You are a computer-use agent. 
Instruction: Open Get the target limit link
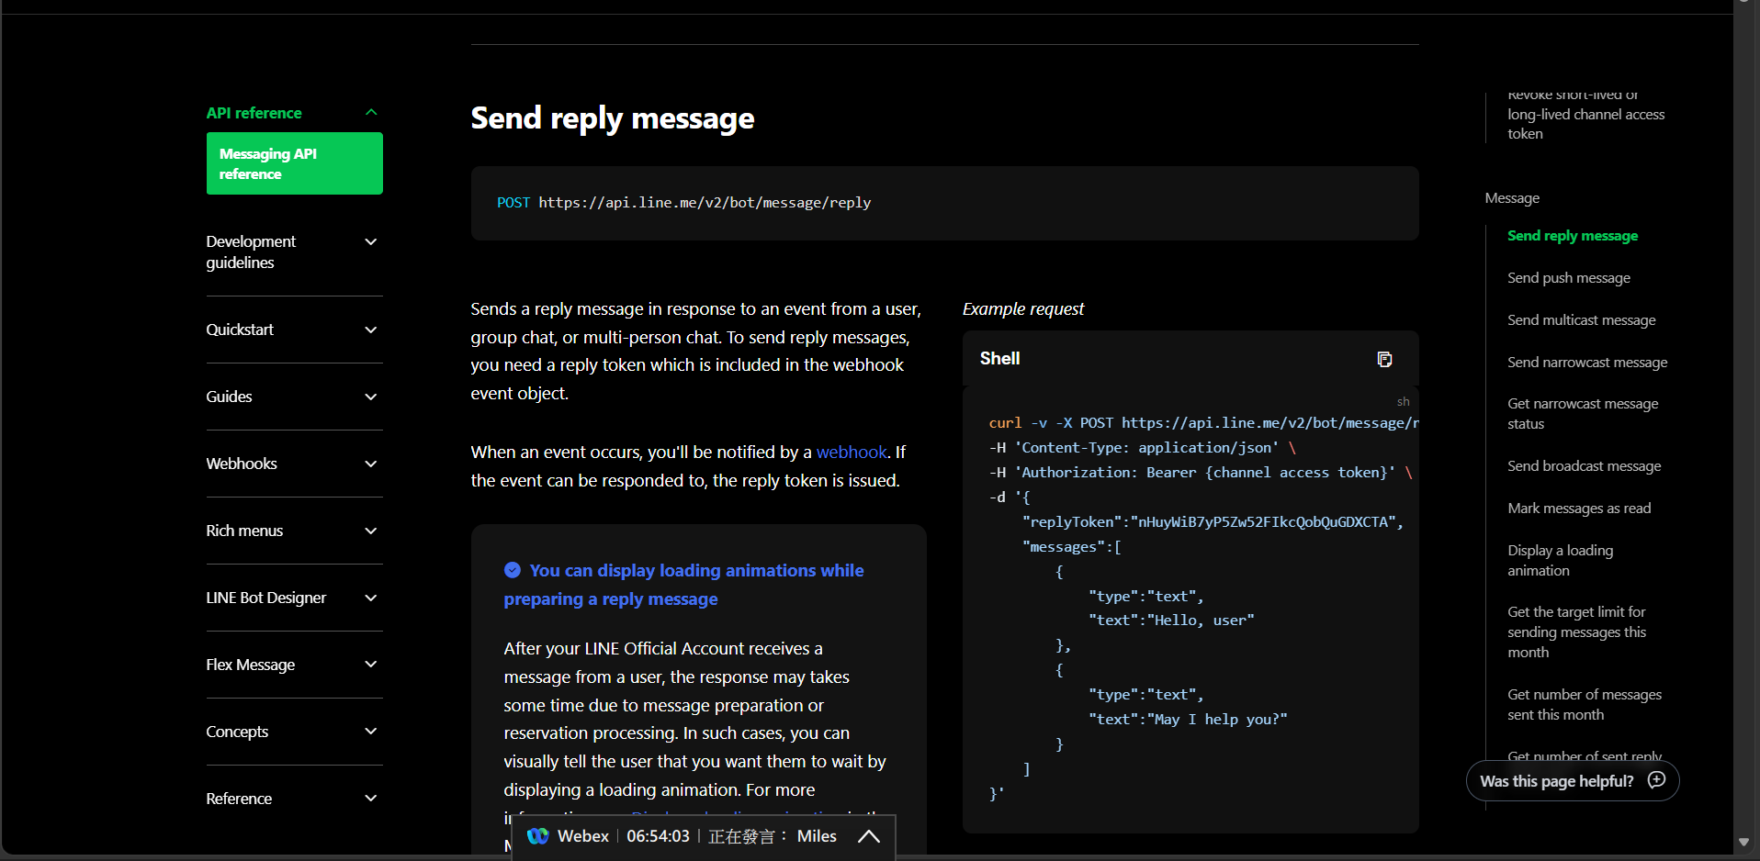pyautogui.click(x=1576, y=632)
